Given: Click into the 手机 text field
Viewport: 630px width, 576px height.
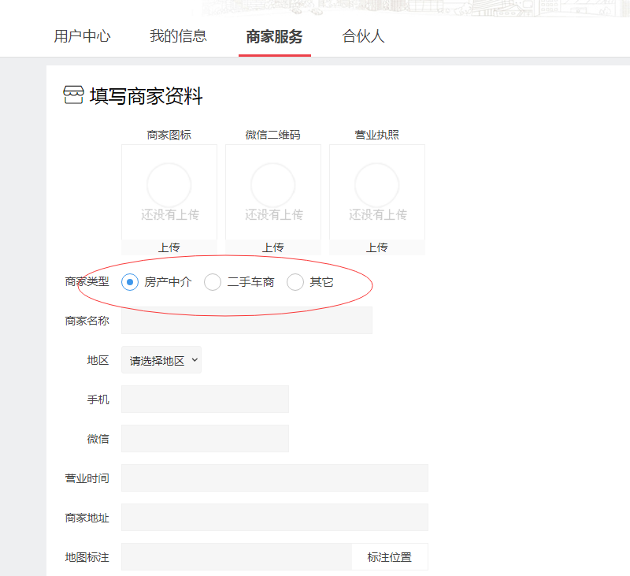Looking at the screenshot, I should pyautogui.click(x=205, y=399).
